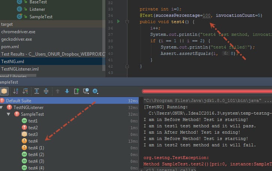Click line number 38 in gutter
Viewport: 272px width, 171px height.
[x=111, y=41]
